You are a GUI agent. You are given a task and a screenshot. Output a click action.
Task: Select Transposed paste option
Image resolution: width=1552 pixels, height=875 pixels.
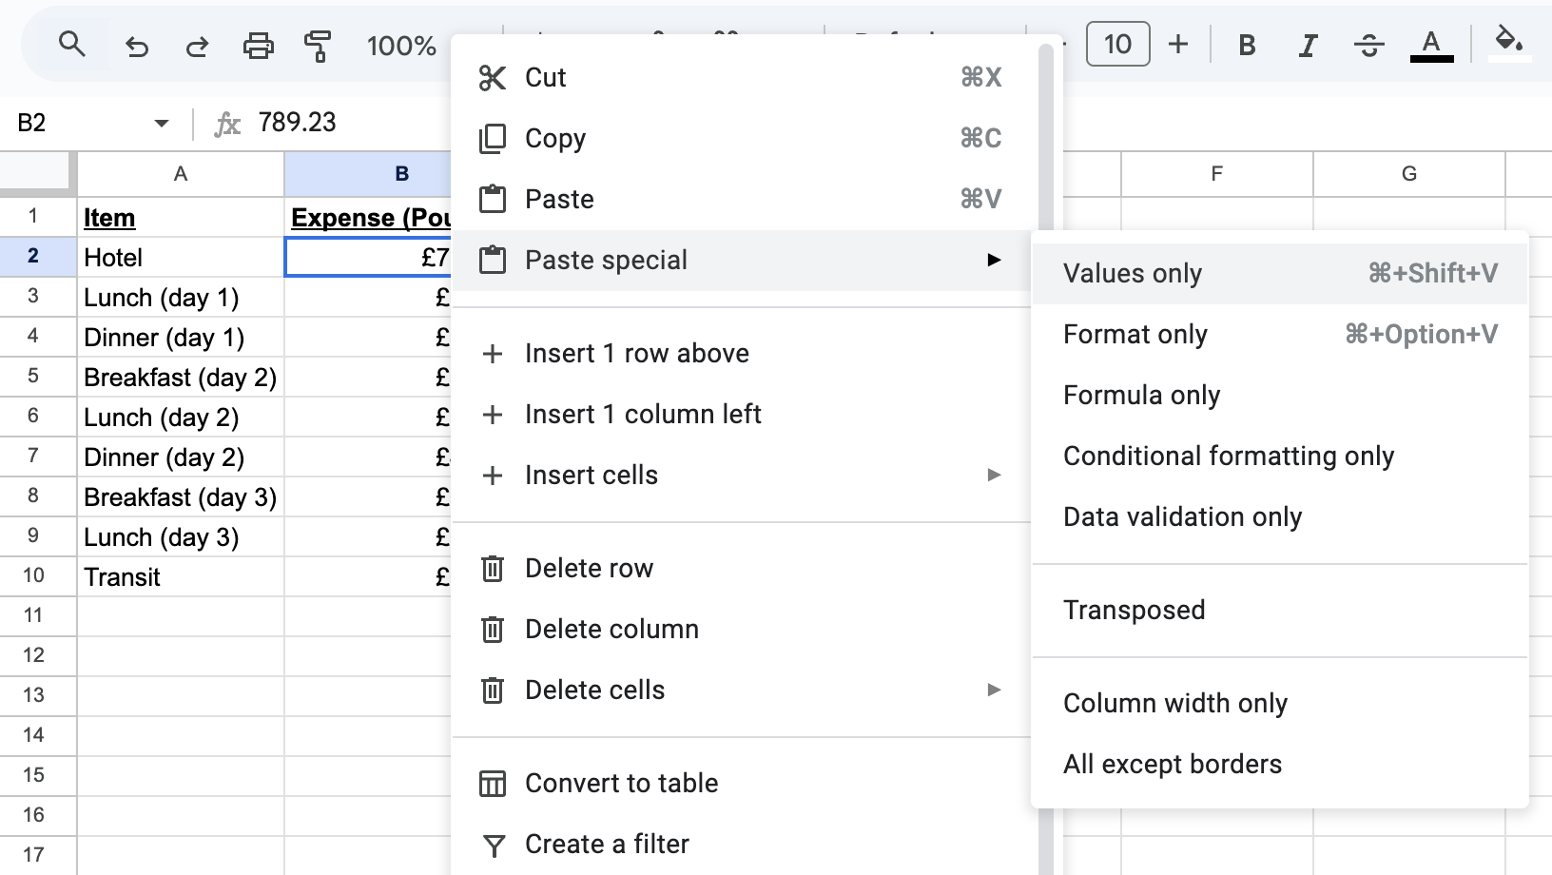(1134, 610)
